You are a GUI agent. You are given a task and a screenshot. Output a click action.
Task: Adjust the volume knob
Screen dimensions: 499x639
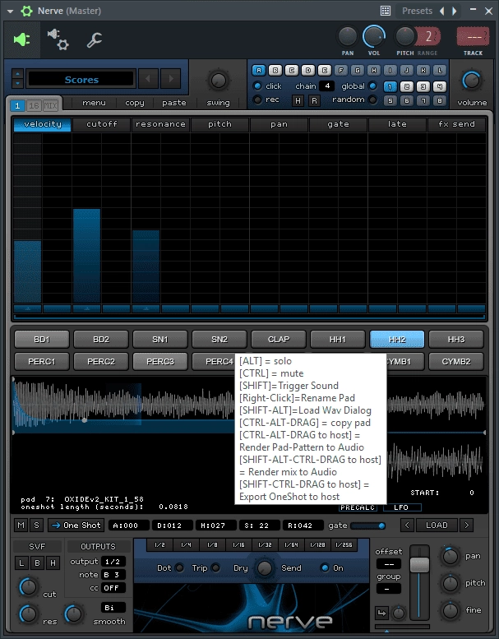pyautogui.click(x=472, y=81)
